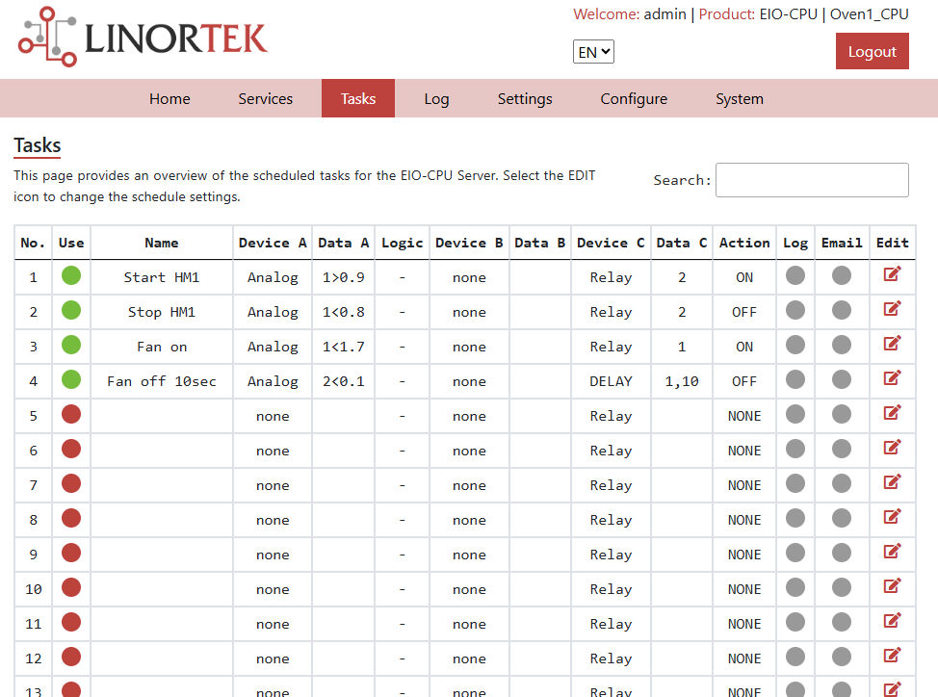
Task: Switch to the Settings tab
Action: click(525, 98)
